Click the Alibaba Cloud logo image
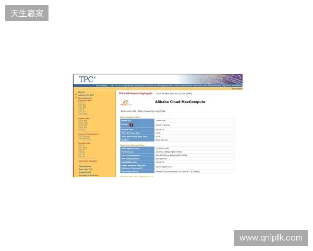313x251 pixels. coord(126,103)
